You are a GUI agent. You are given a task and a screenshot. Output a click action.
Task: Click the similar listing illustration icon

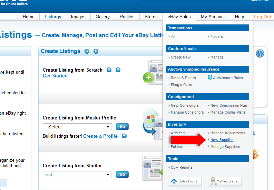coord(153,168)
